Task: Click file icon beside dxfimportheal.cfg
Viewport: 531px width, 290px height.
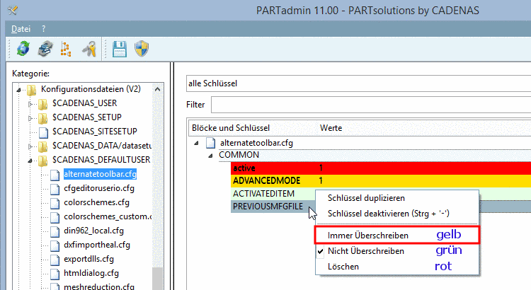Action: (x=55, y=245)
